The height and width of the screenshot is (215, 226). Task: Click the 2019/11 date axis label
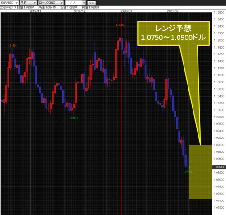coord(35,11)
